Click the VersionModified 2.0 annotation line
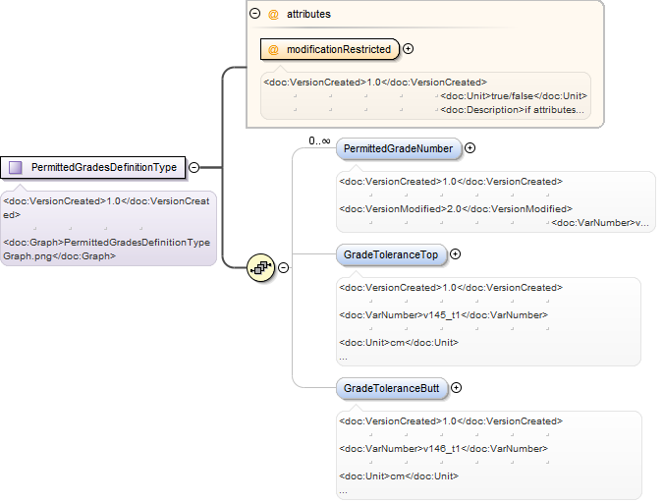This screenshot has width=663, height=503. coord(456,209)
